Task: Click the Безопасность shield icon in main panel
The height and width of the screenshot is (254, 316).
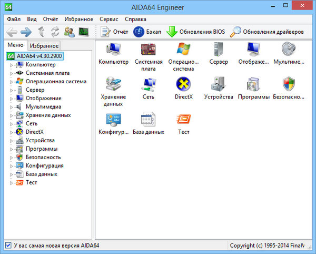Action: point(289,84)
